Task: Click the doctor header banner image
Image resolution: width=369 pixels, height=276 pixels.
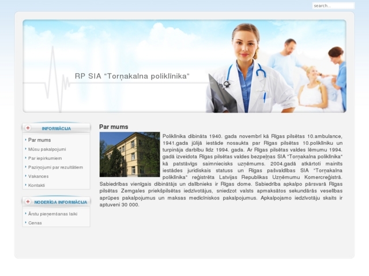Action: click(x=184, y=66)
